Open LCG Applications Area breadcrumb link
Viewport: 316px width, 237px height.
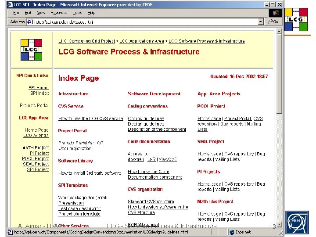click(x=142, y=41)
